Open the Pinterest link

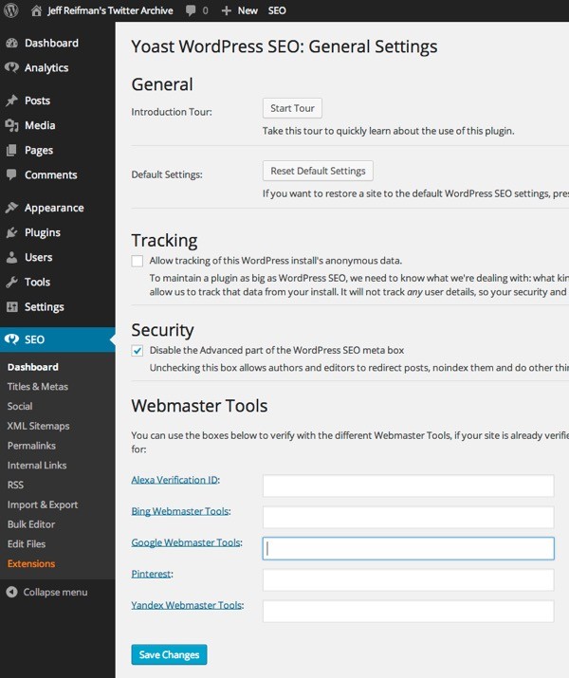[151, 574]
